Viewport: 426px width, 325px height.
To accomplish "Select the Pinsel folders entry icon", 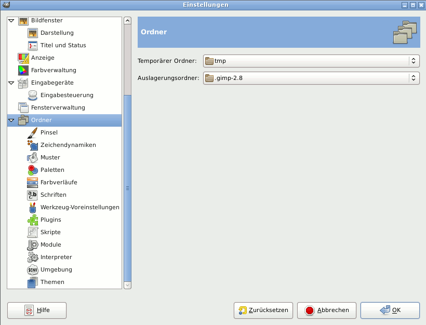I will point(32,132).
